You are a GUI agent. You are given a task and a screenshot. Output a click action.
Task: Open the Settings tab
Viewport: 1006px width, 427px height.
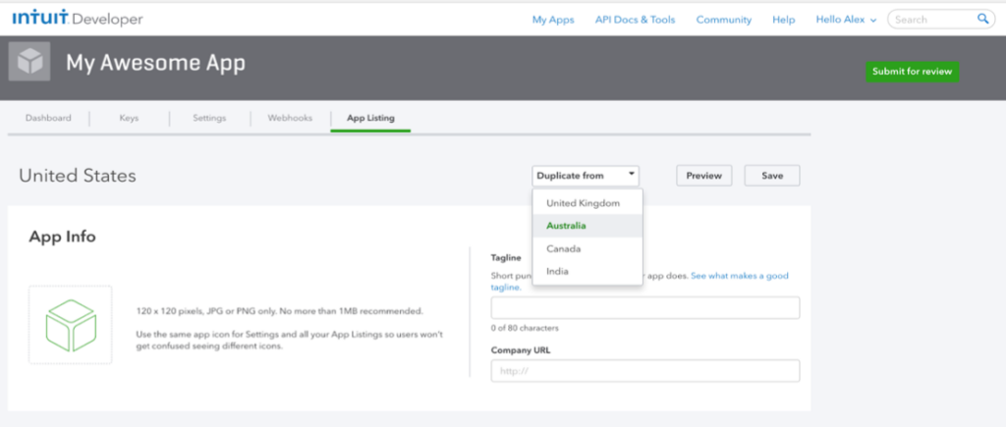(x=209, y=118)
